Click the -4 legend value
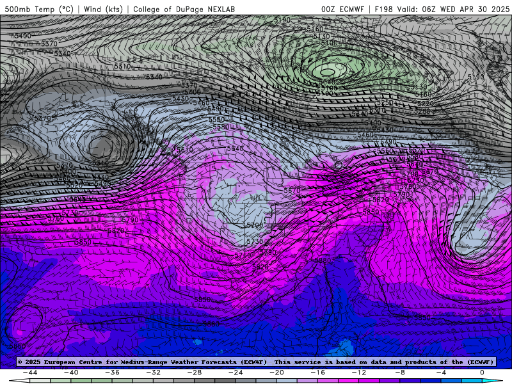 (x=442, y=372)
